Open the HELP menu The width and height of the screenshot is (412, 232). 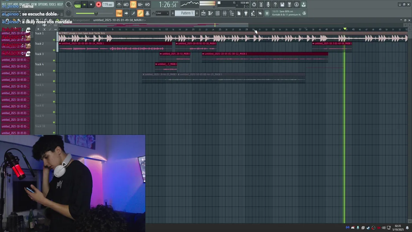[x=60, y=4]
